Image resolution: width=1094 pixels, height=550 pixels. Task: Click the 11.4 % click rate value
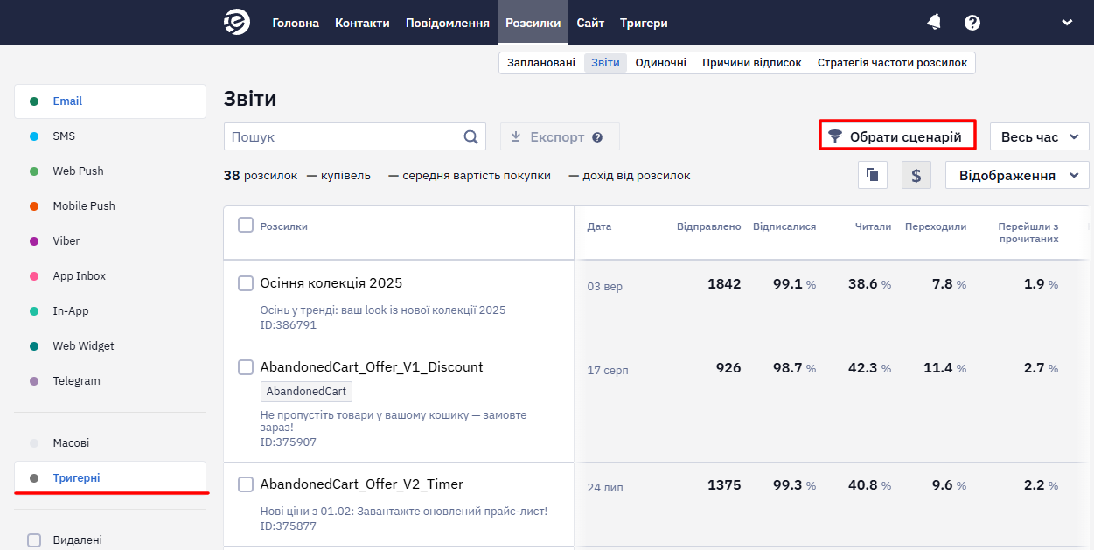tap(944, 368)
